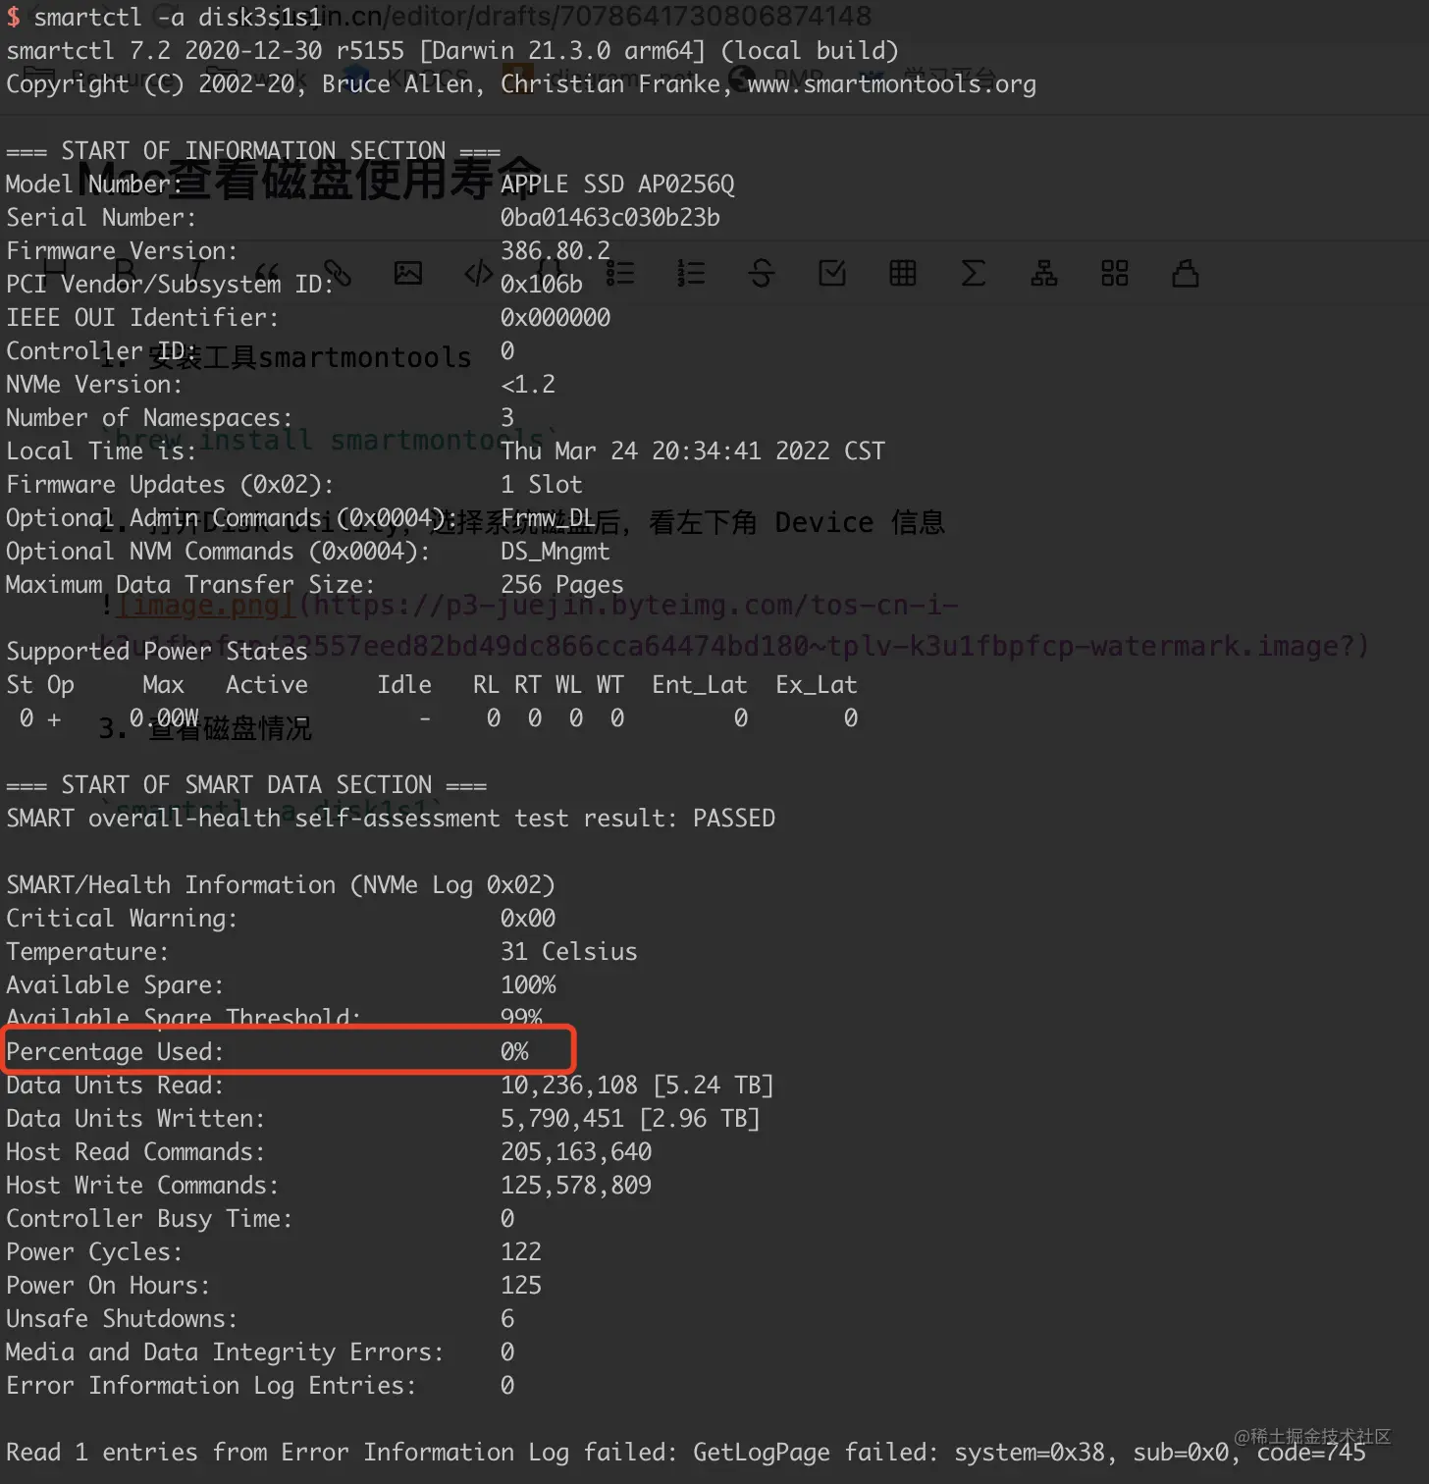
Task: Click the four-squares layout icon in toolbar
Action: (1115, 273)
